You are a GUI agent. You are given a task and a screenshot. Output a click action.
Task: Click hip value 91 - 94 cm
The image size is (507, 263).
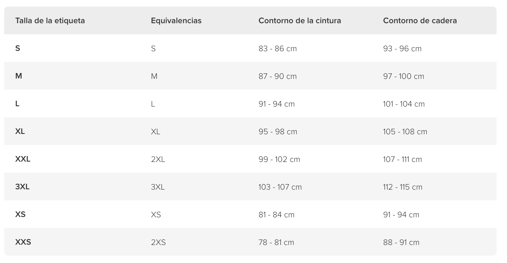[x=401, y=215]
